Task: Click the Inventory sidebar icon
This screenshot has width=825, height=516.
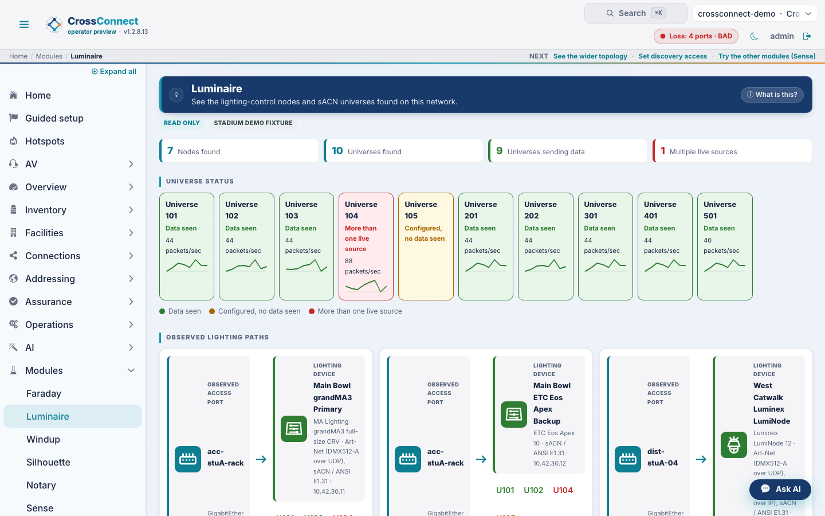Action: (x=13, y=210)
